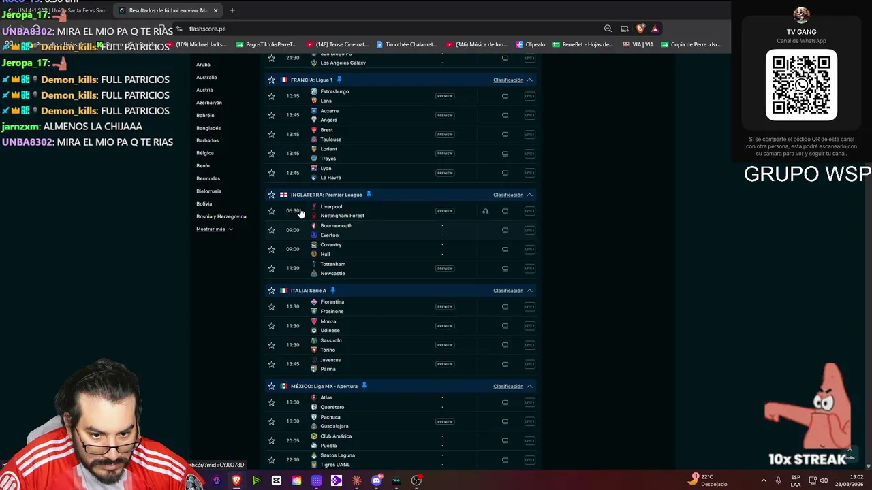This screenshot has height=490, width=872.
Task: Collapse the México Liga MX Apertura section
Action: 529,387
